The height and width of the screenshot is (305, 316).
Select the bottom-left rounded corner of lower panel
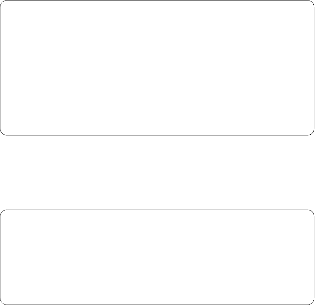(3, 302)
